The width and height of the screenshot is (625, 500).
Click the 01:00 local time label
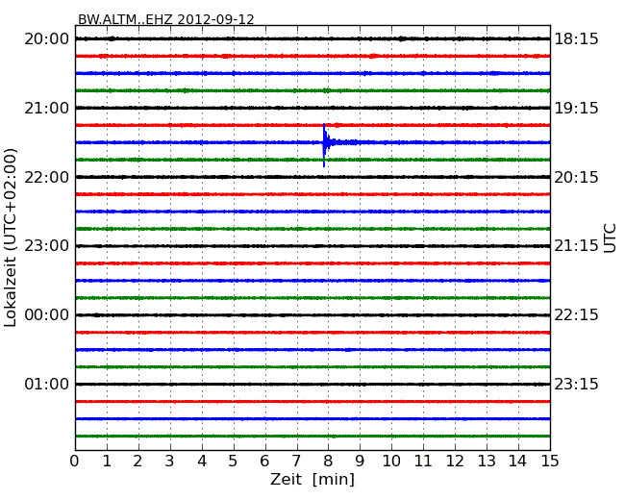[x=47, y=384]
